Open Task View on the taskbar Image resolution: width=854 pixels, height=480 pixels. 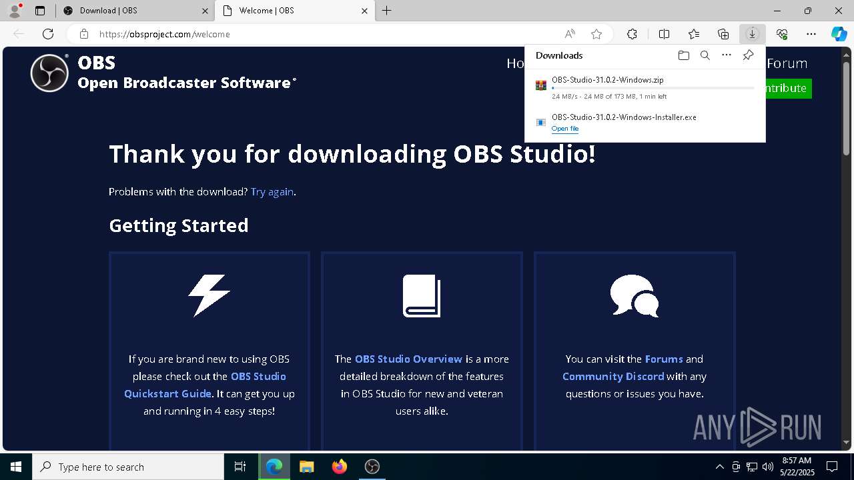[x=240, y=467]
